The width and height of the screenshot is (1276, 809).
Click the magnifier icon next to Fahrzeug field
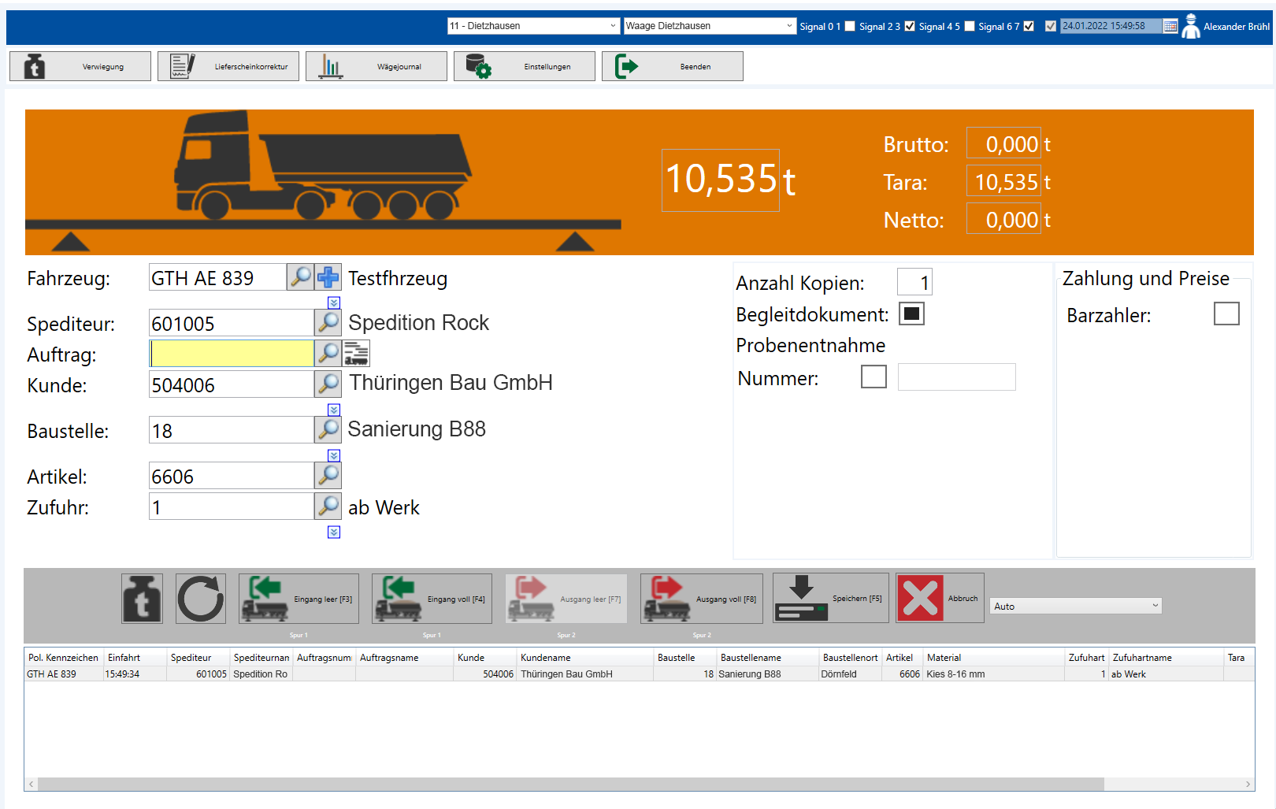[300, 277]
